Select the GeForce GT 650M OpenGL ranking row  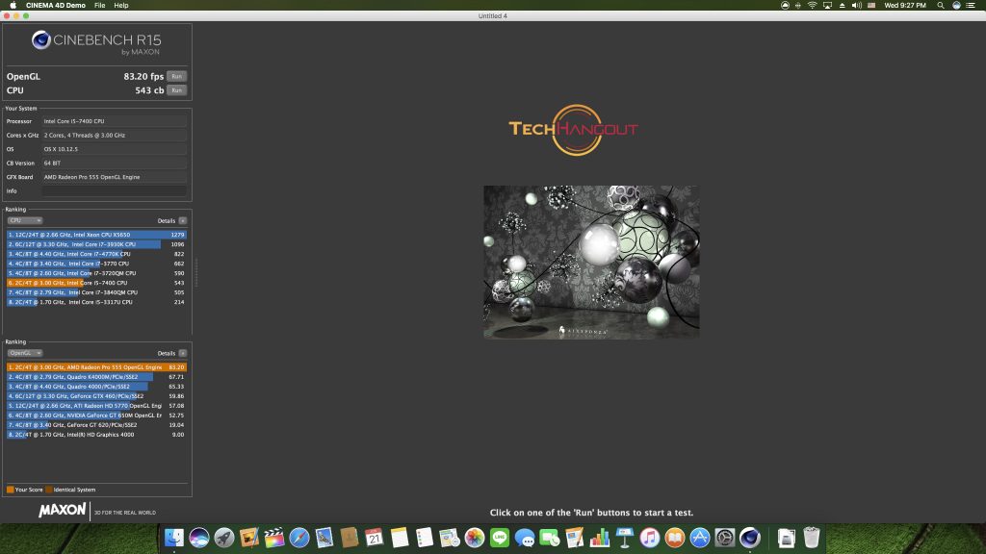(x=96, y=415)
